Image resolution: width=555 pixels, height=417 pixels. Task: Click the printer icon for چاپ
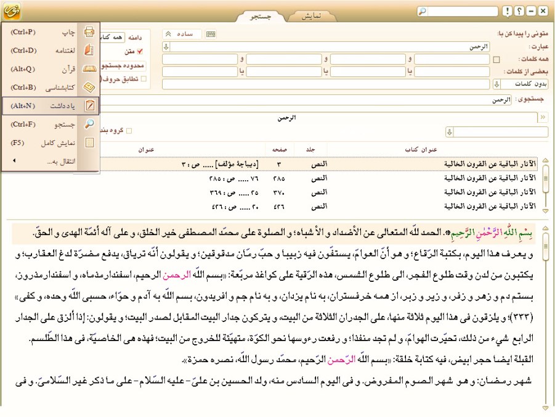tap(89, 32)
